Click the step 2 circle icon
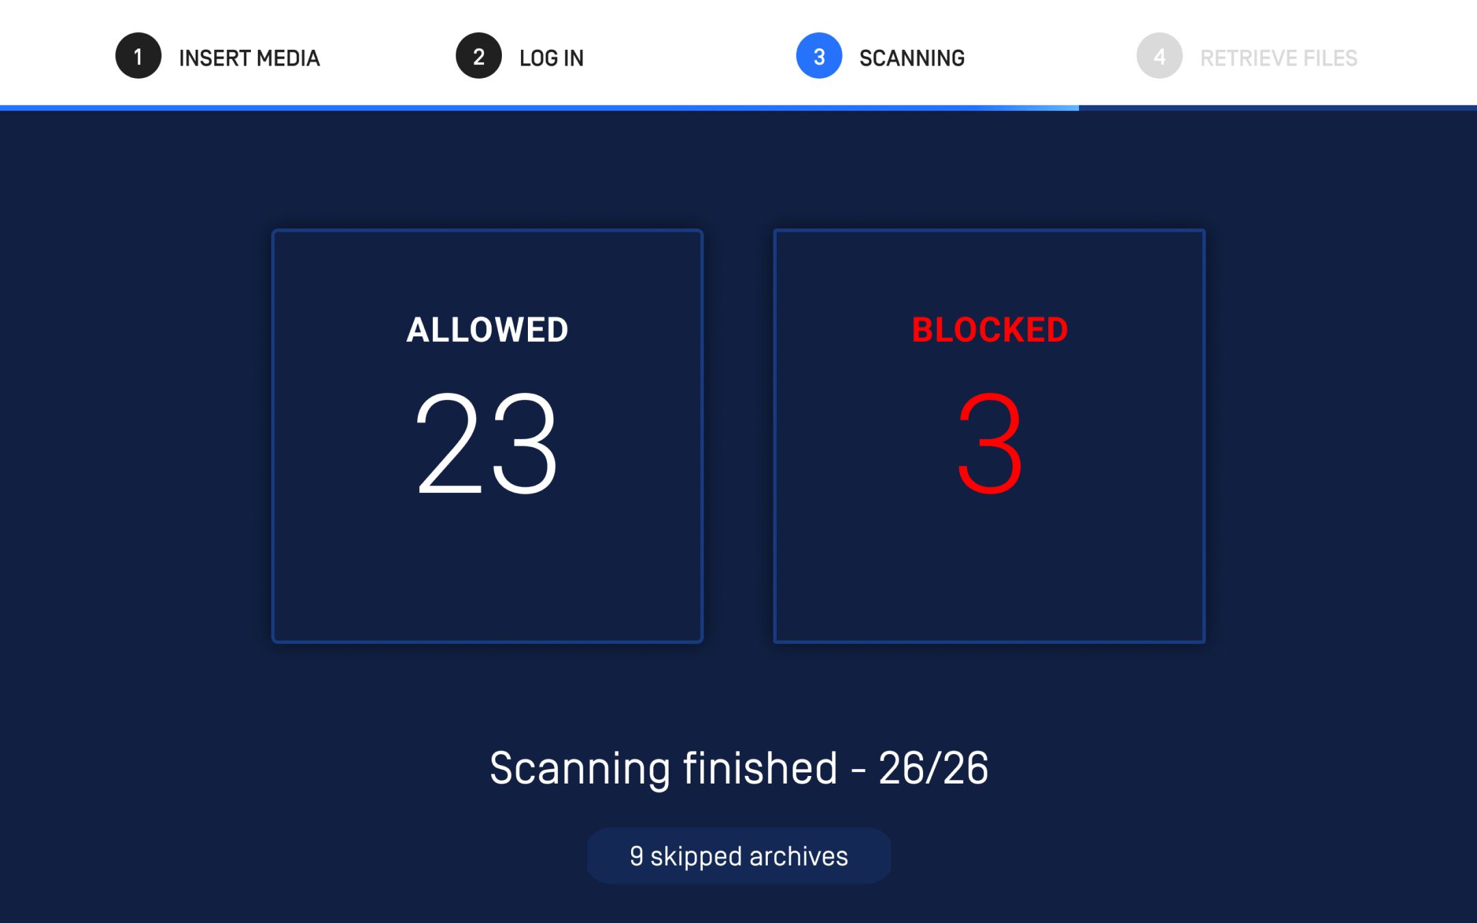Screen dimensions: 1477x923 (x=479, y=56)
